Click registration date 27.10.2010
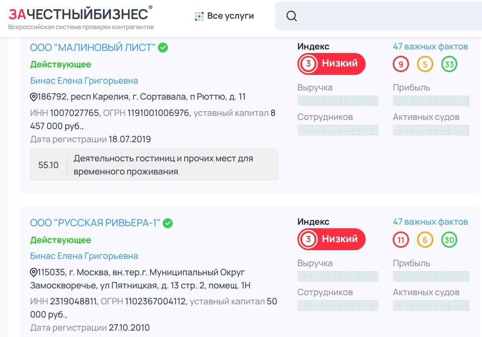This screenshot has width=482, height=337. 129,328
